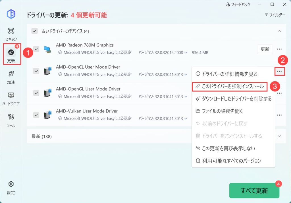Maximize the Driver Easy window

pos(272,5)
